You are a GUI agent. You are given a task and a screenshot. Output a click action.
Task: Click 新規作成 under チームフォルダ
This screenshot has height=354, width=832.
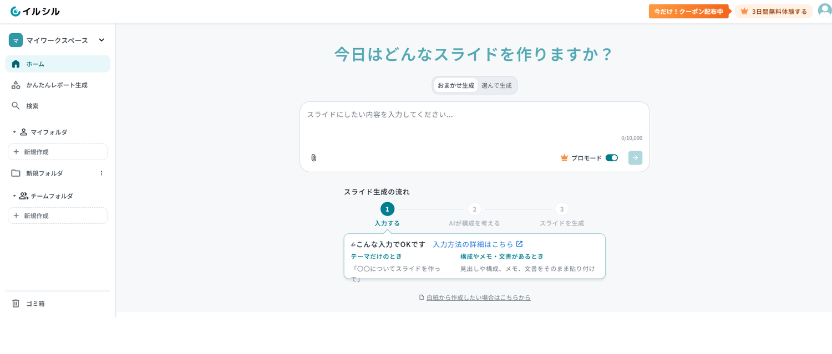tap(58, 216)
